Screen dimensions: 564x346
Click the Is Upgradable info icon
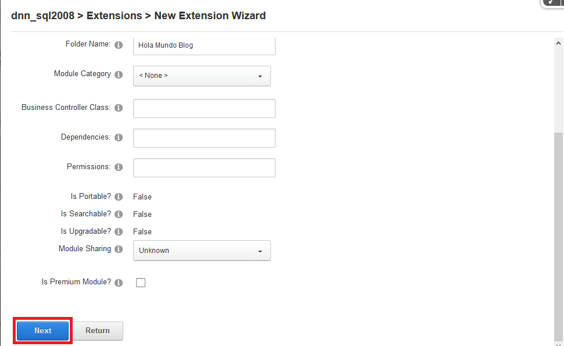[119, 231]
